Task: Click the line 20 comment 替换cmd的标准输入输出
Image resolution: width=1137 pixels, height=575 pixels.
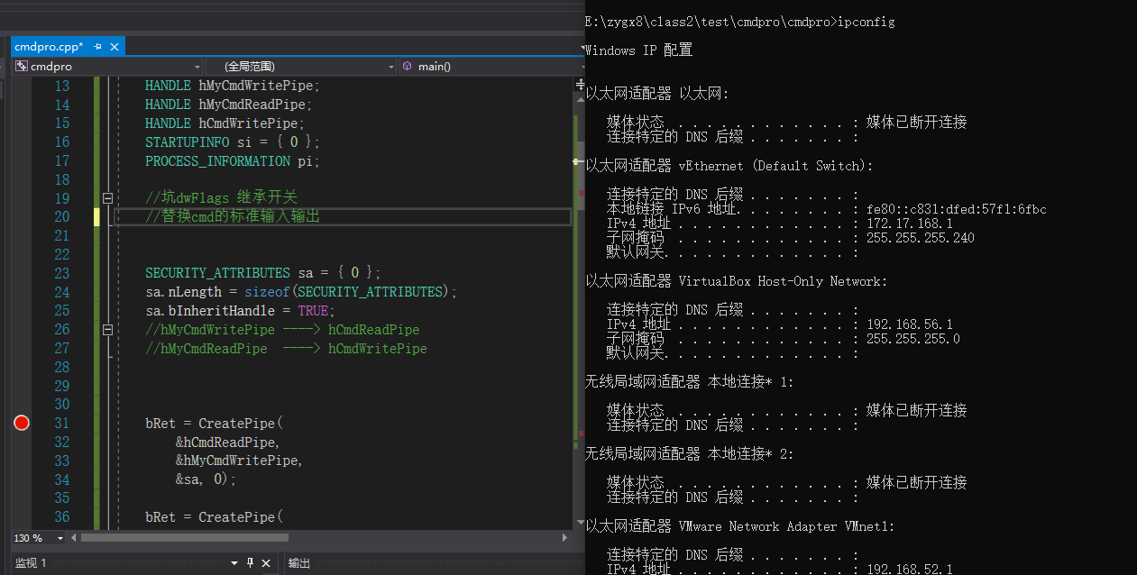Action: 233,217
